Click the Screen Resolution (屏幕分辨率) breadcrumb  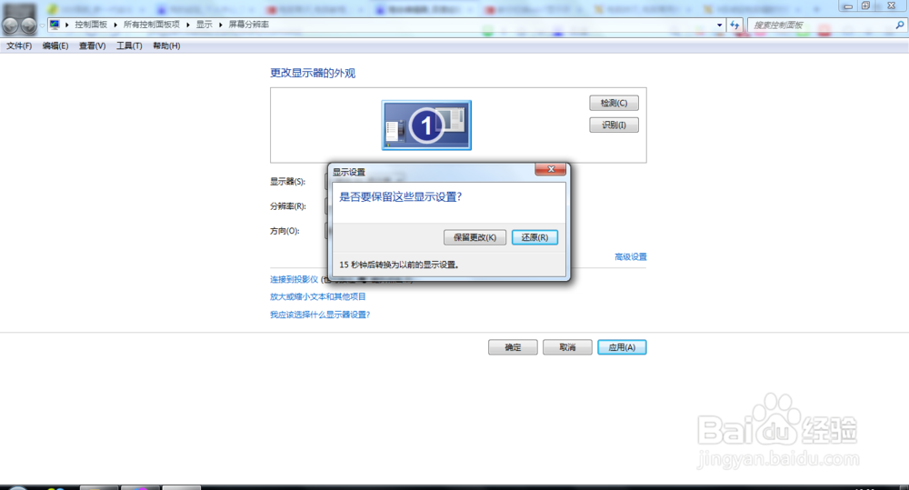249,25
